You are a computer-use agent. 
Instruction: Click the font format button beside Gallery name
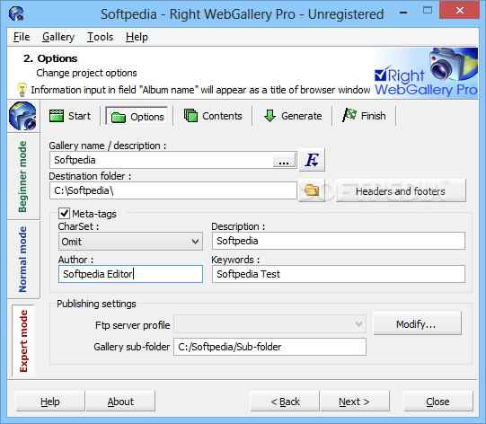pos(312,160)
